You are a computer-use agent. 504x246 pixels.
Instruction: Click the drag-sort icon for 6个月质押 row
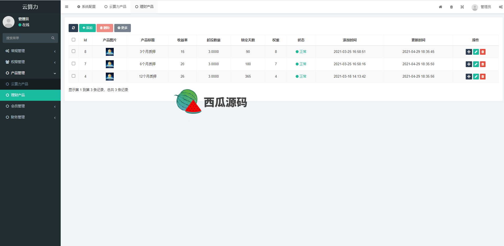[469, 64]
